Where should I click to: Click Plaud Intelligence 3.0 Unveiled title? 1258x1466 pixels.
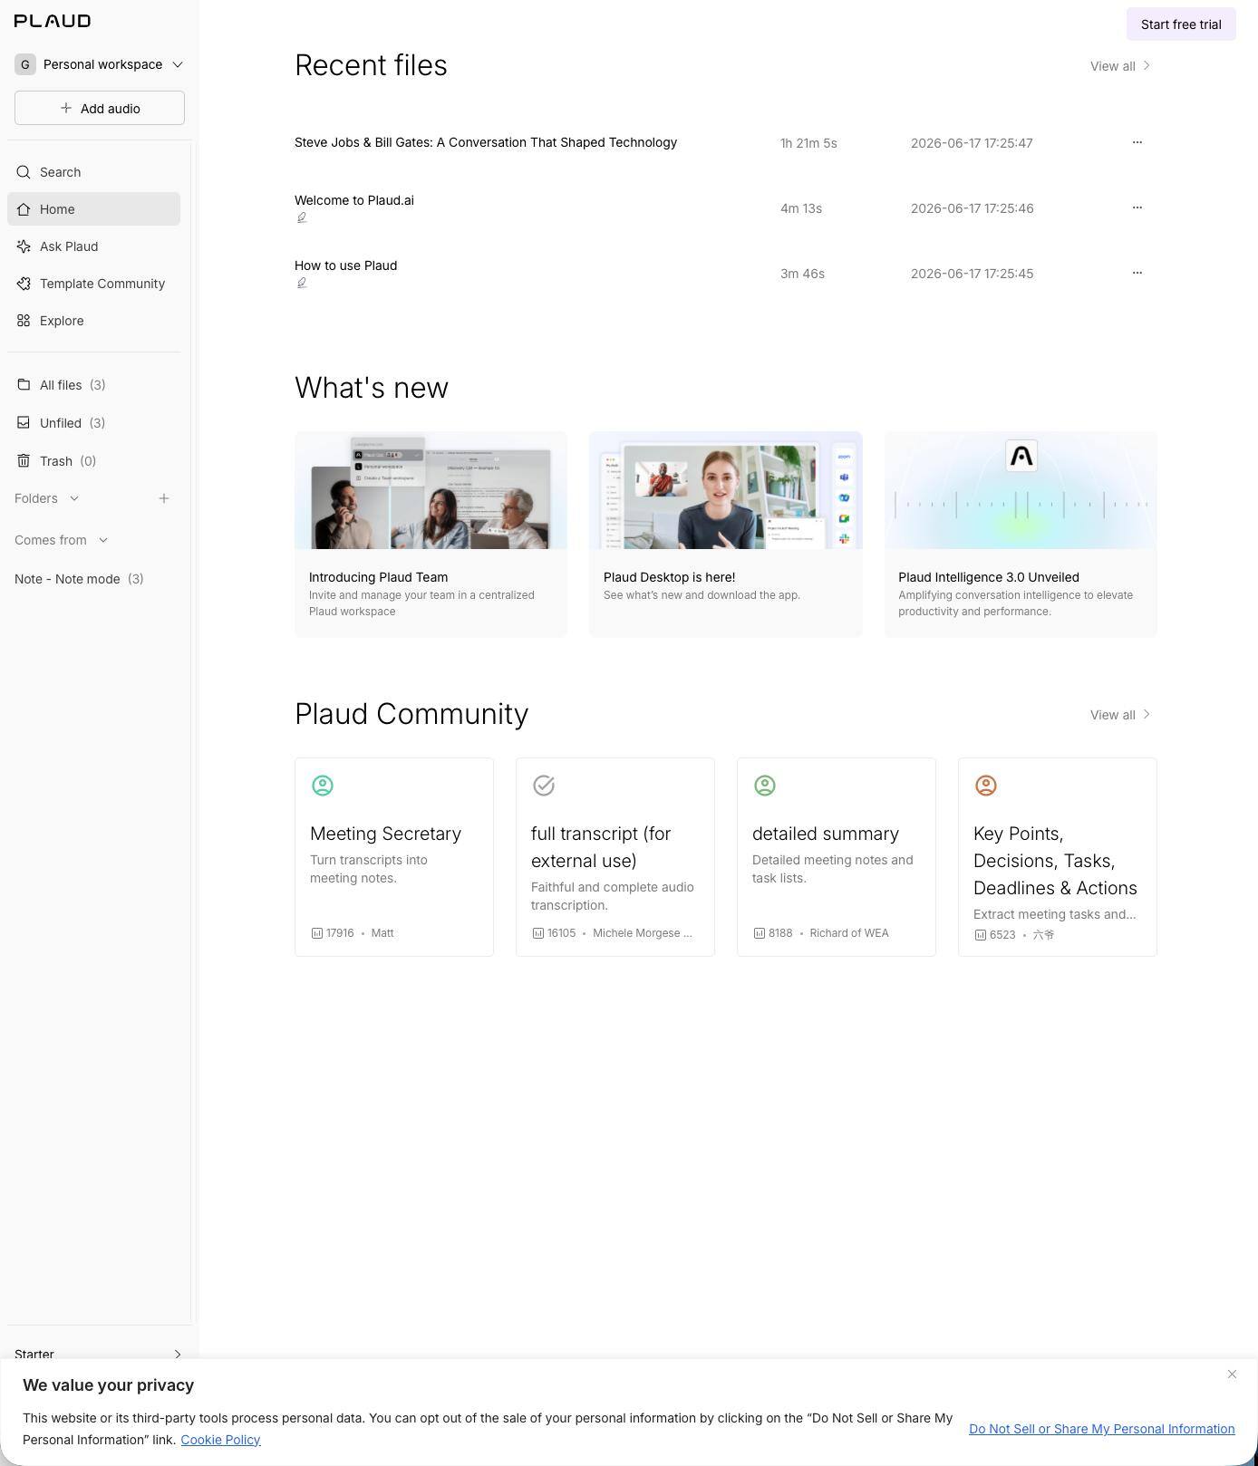[x=989, y=577]
